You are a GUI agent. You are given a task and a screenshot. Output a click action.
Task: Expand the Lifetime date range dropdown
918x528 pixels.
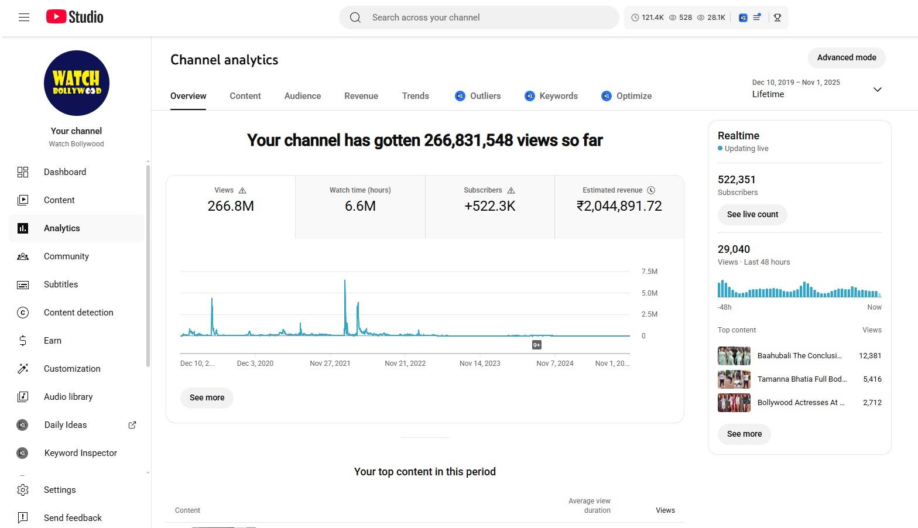pyautogui.click(x=877, y=90)
